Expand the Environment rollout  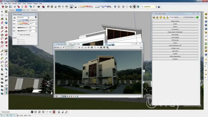click(x=175, y=29)
